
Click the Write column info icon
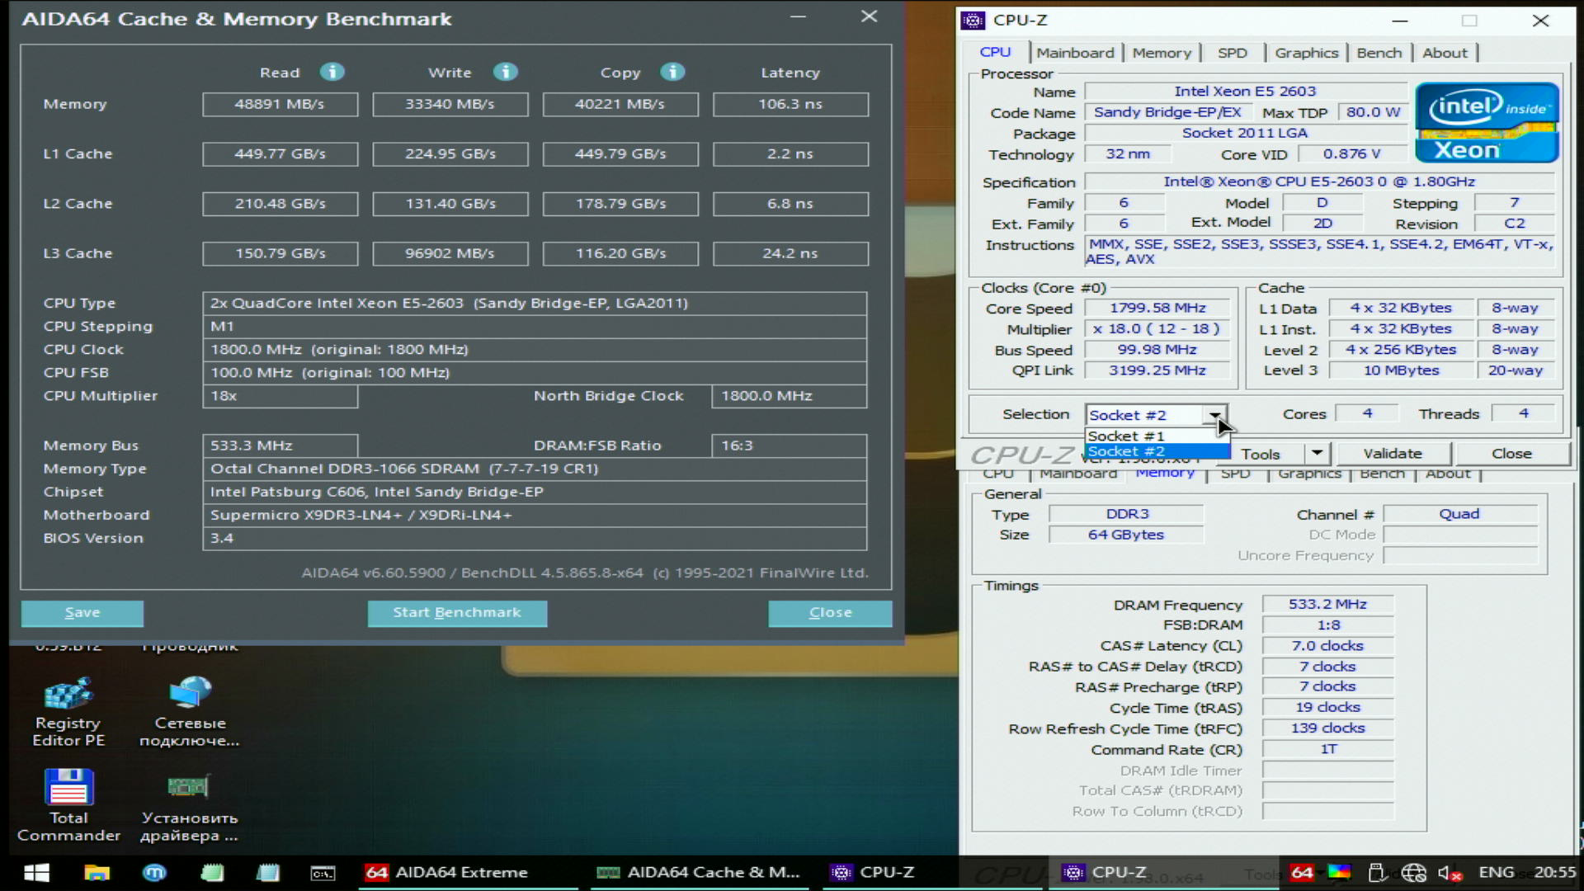coord(505,72)
